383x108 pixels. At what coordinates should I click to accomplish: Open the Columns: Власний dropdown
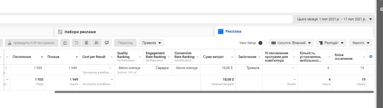tap(291, 43)
